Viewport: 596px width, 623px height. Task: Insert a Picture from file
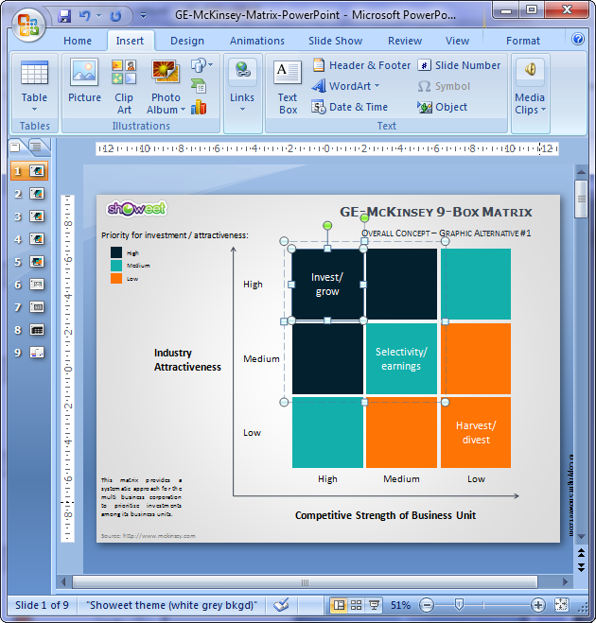[84, 80]
